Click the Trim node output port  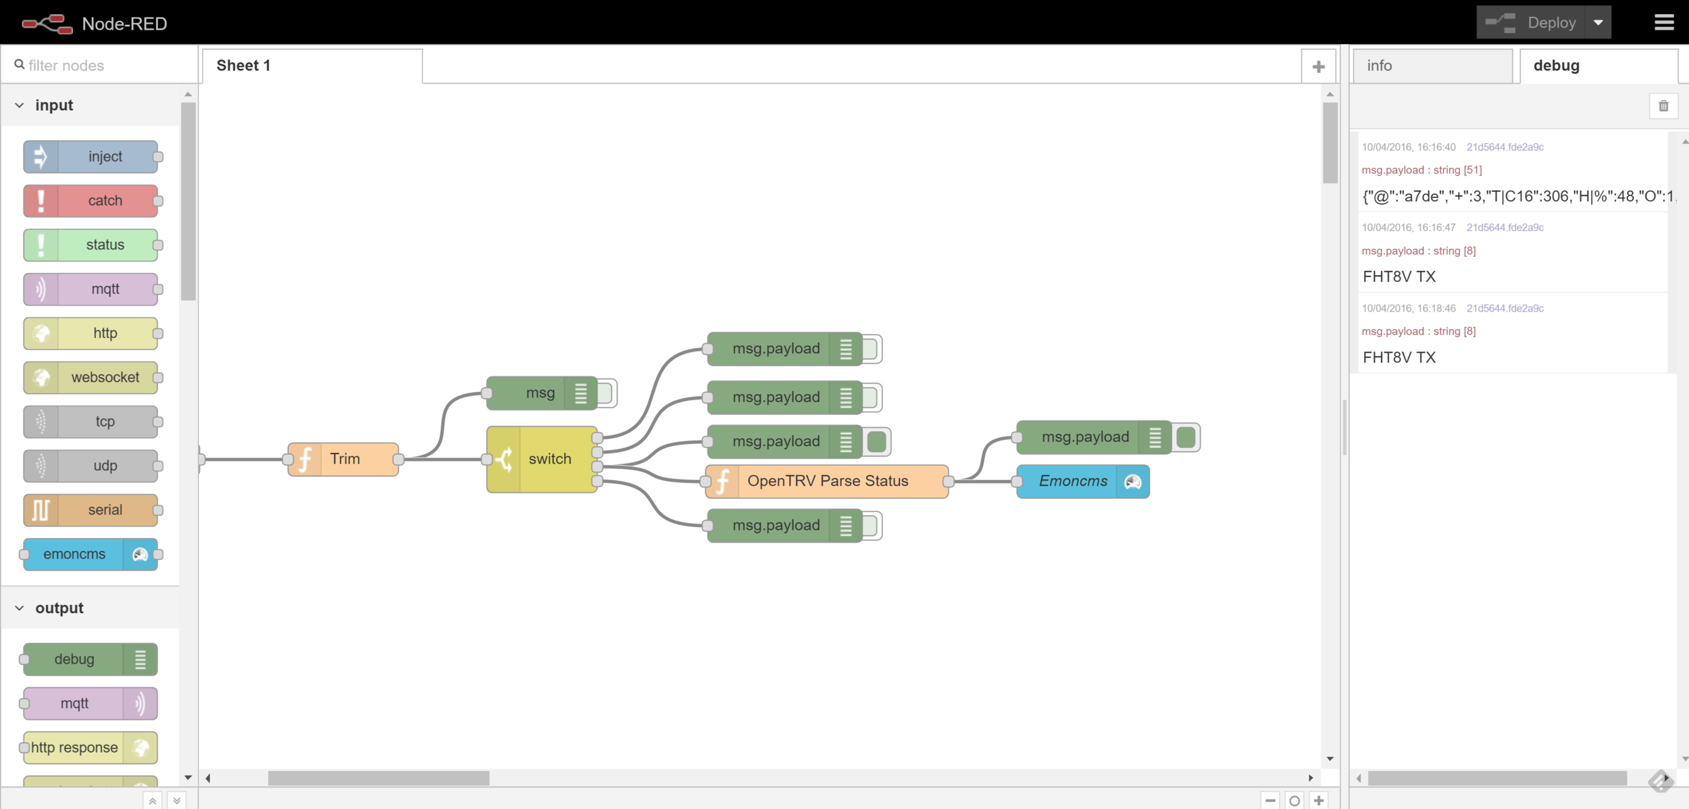pyautogui.click(x=399, y=460)
